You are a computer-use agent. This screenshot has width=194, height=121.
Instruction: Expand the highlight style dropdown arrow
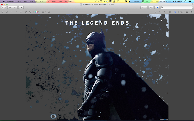pos(146,8)
